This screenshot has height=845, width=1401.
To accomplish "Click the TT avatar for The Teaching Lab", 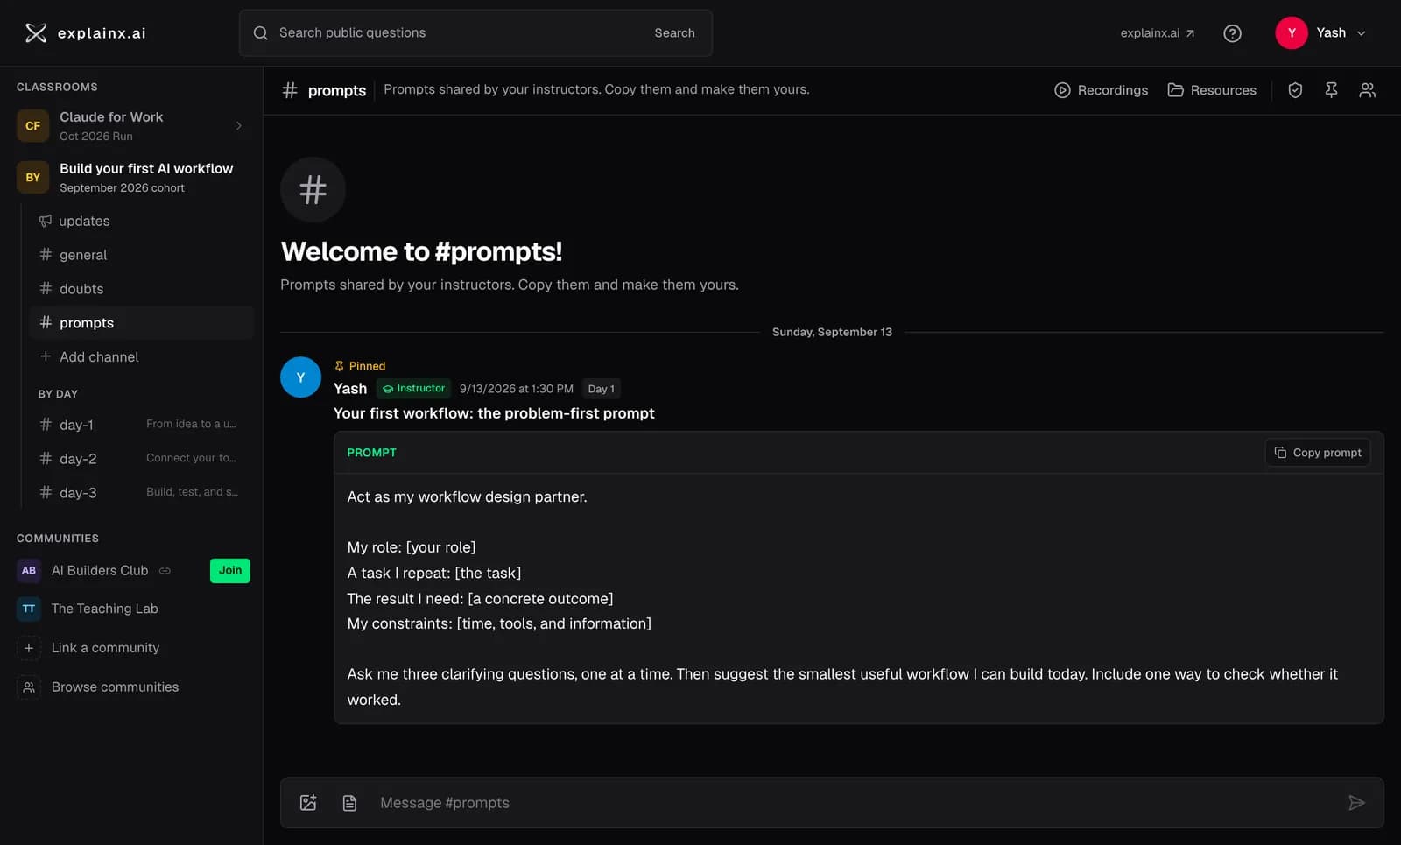I will pyautogui.click(x=29, y=609).
